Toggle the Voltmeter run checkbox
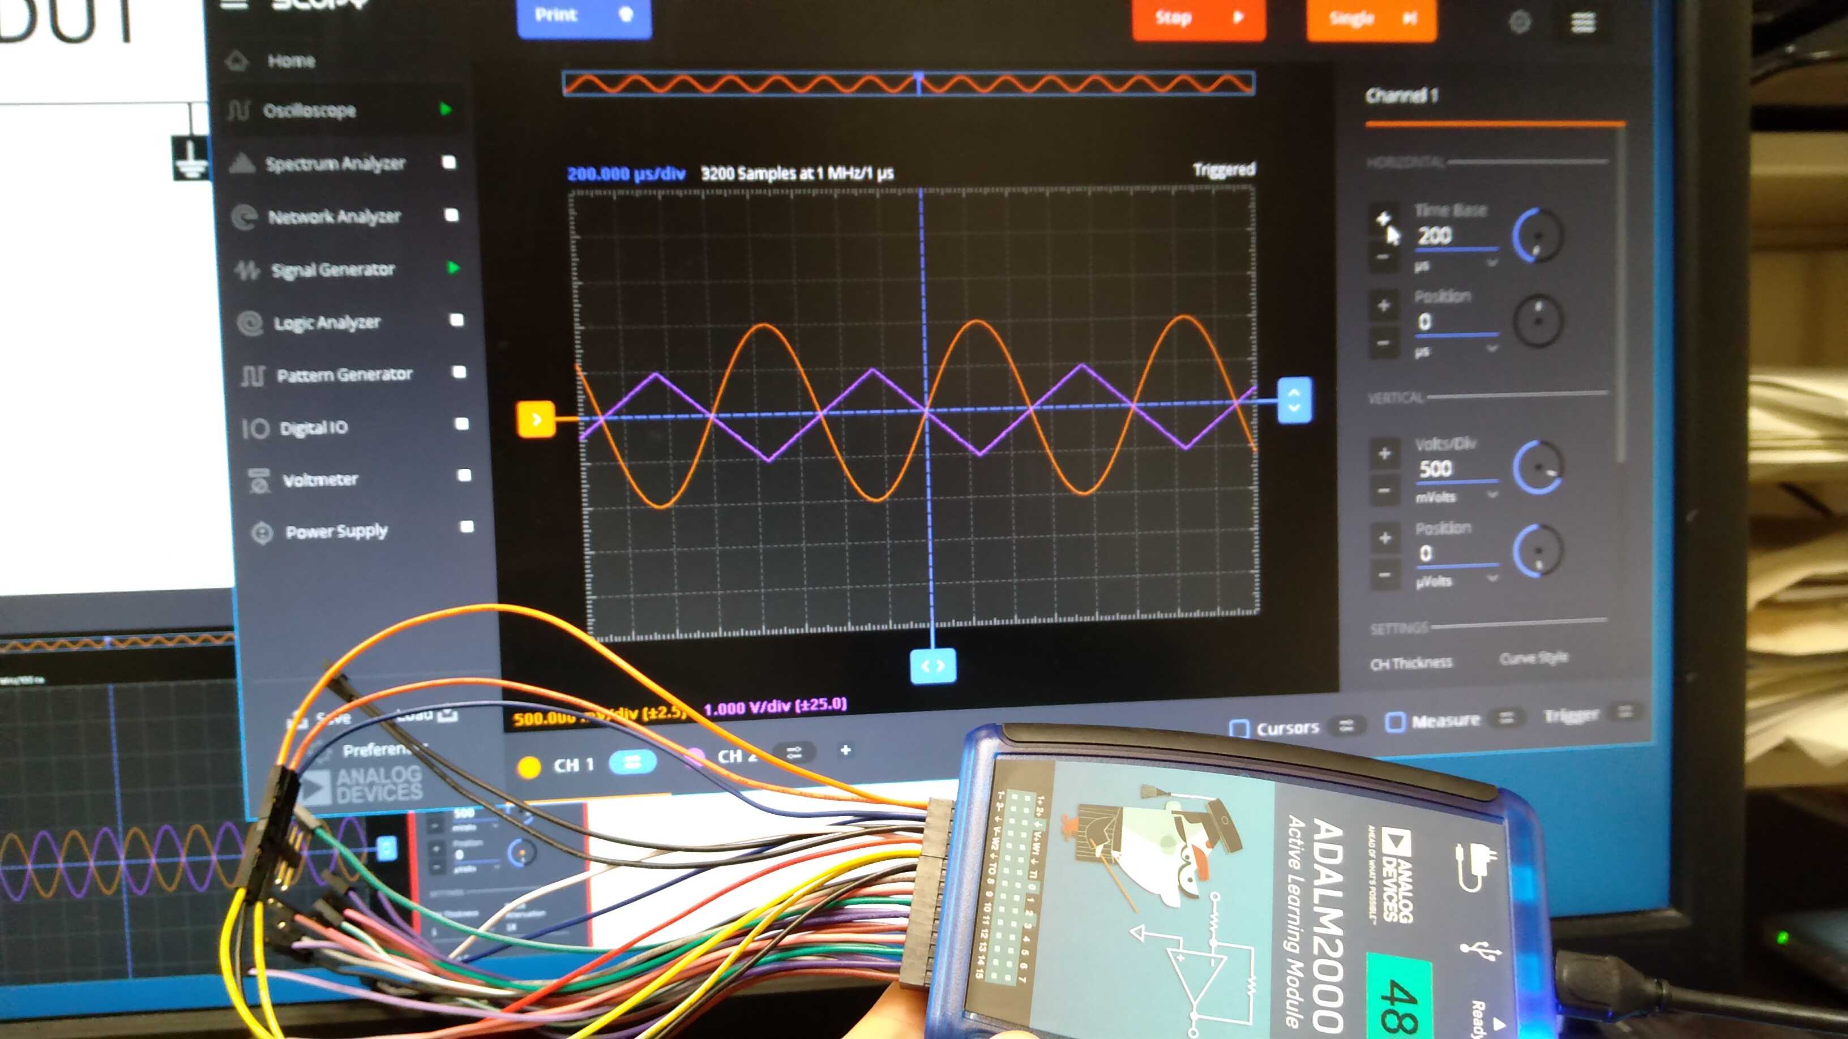1848x1039 pixels. (x=464, y=475)
